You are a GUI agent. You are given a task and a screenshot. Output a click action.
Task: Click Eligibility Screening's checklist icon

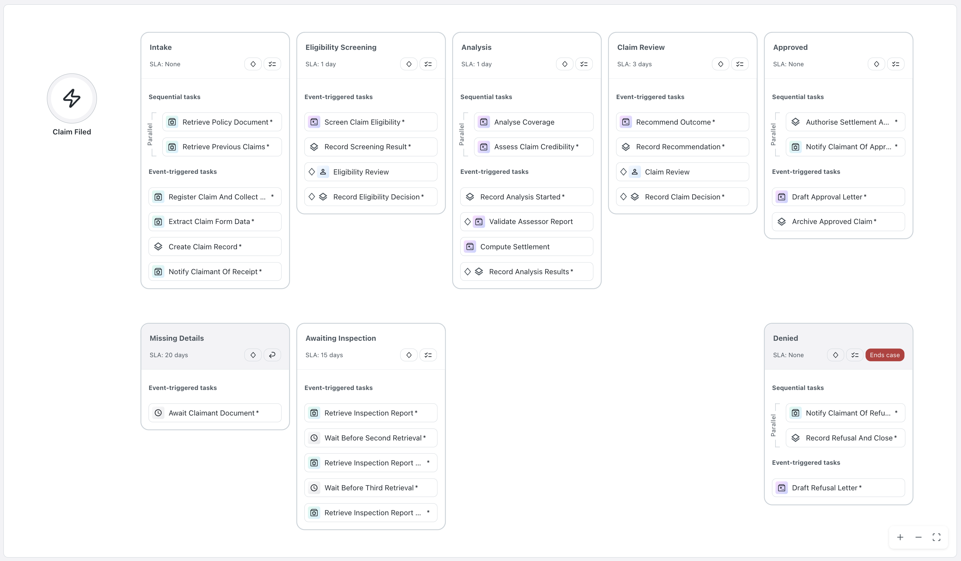[428, 64]
